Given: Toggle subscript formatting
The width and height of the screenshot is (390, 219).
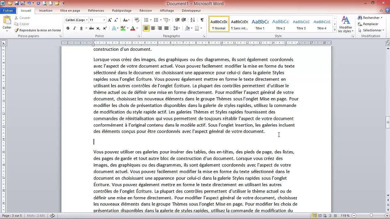Looking at the screenshot, I should [98, 28].
